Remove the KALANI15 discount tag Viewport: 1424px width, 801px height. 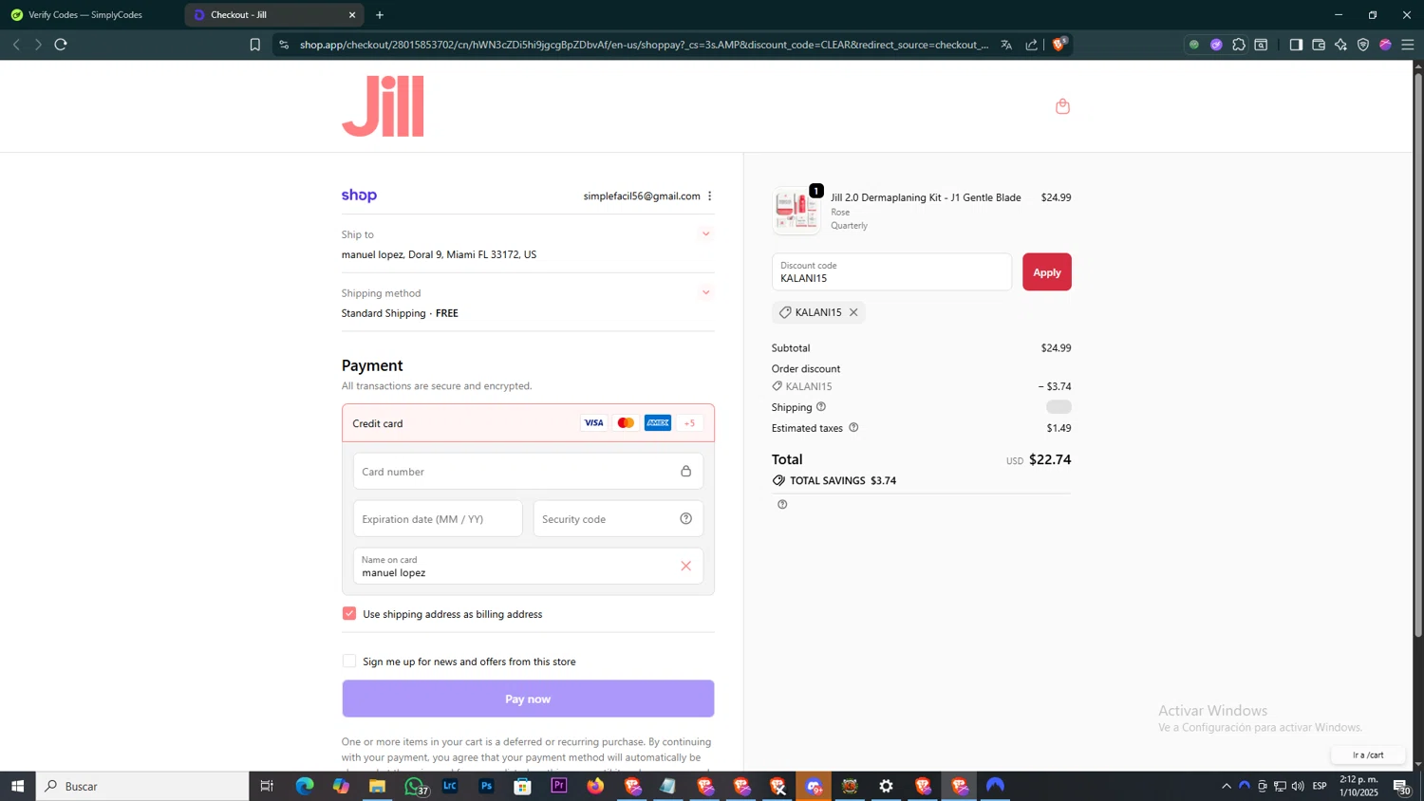pyautogui.click(x=853, y=312)
